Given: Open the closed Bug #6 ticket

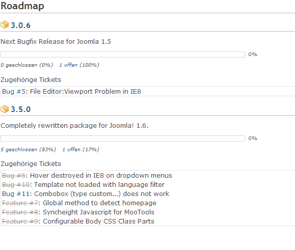Looking at the screenshot, I should coord(14,175).
